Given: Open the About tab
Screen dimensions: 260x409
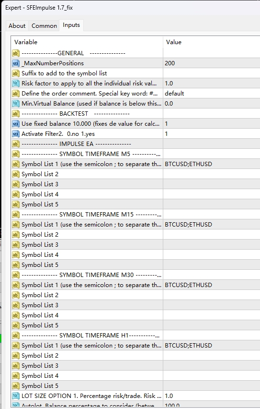Looking at the screenshot, I should tap(17, 26).
